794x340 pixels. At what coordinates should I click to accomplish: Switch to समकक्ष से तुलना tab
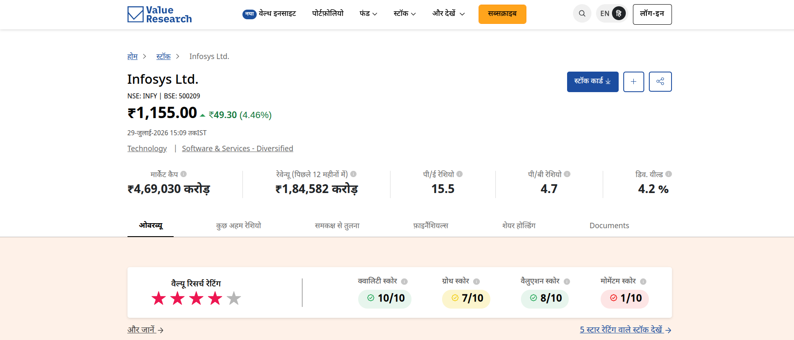click(x=337, y=226)
